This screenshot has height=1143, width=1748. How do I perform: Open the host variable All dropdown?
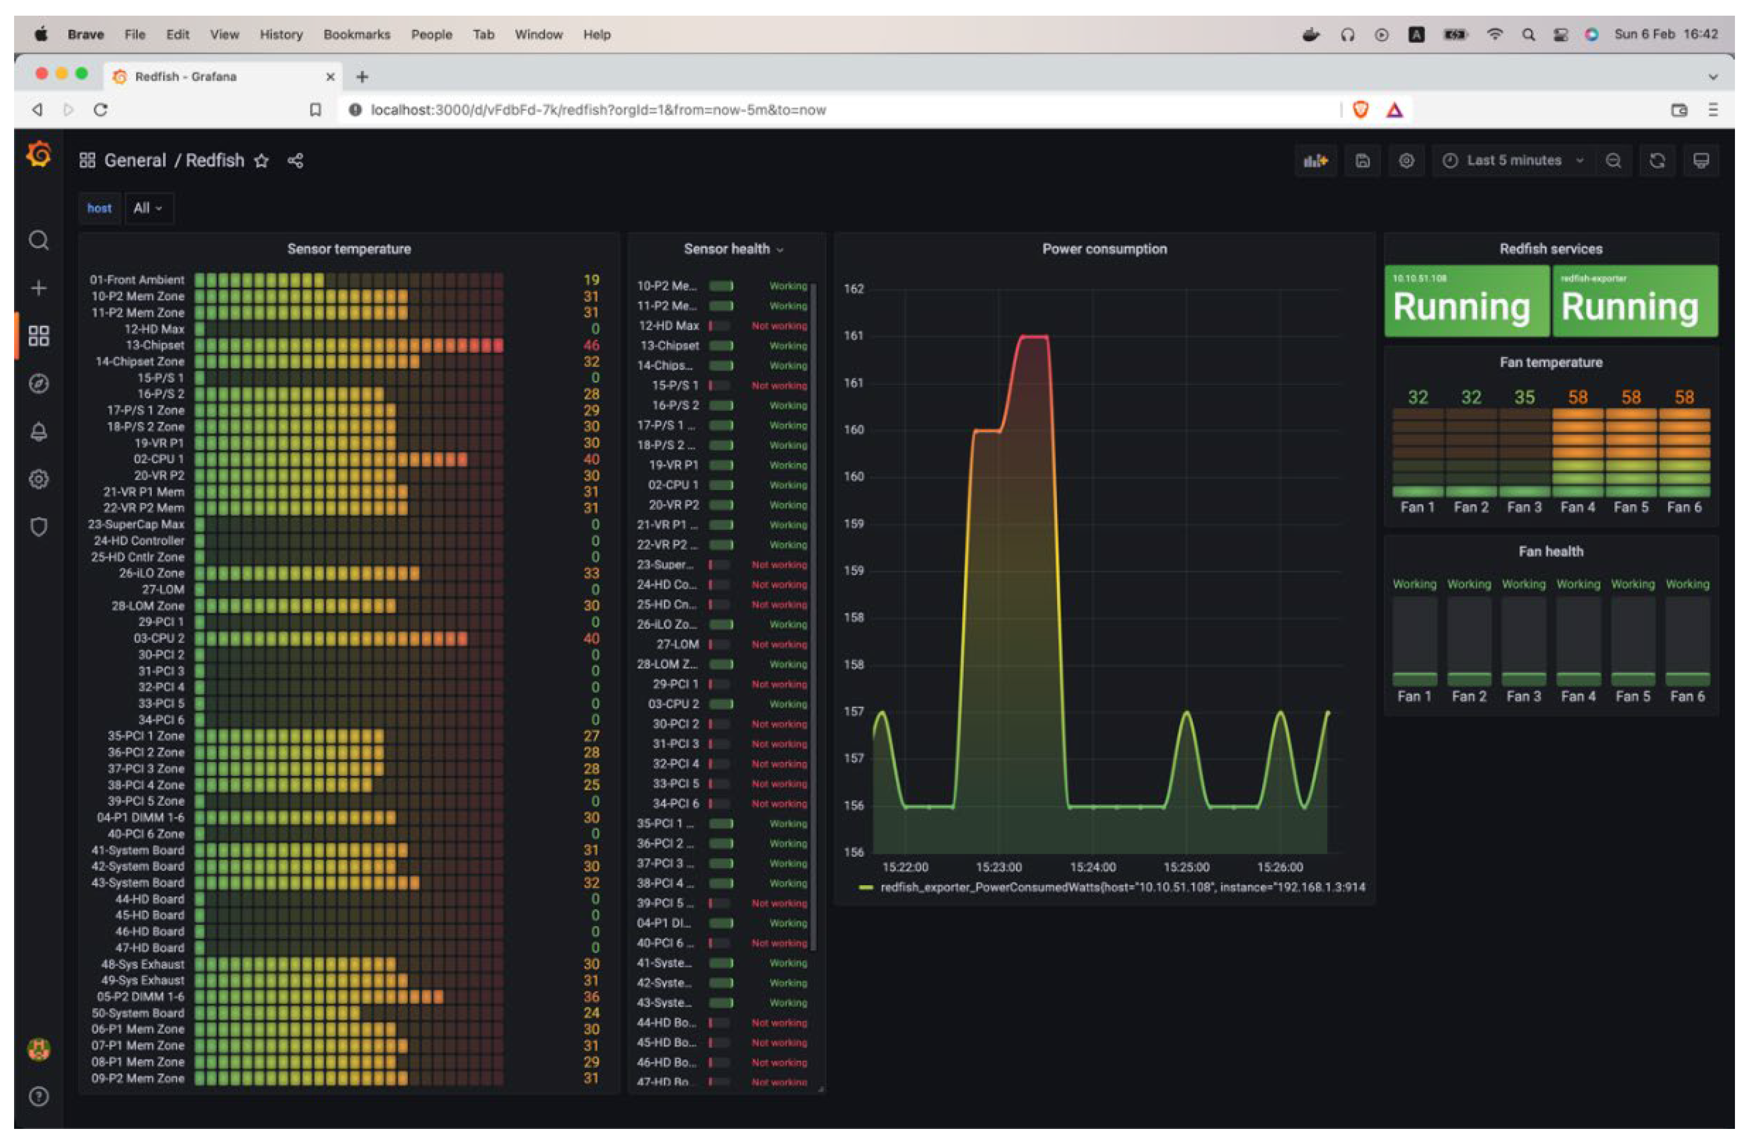coord(148,209)
